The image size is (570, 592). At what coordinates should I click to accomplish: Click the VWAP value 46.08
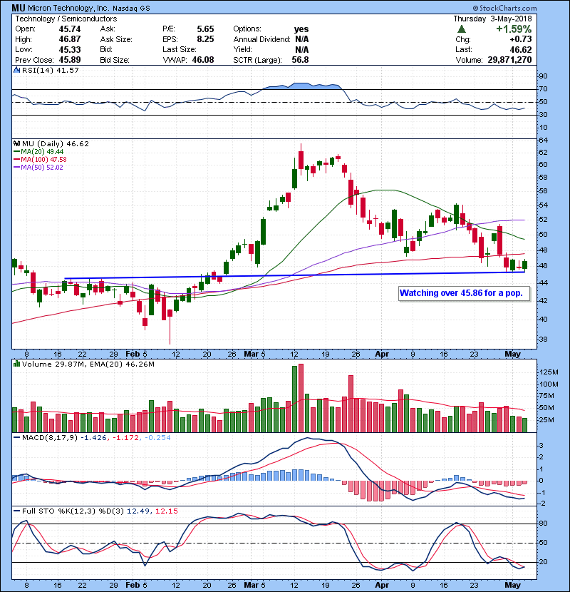tap(203, 60)
